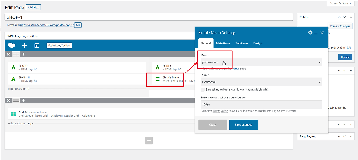
Task: Open the Templates icon in WPBakery toolbar
Action: [37, 45]
